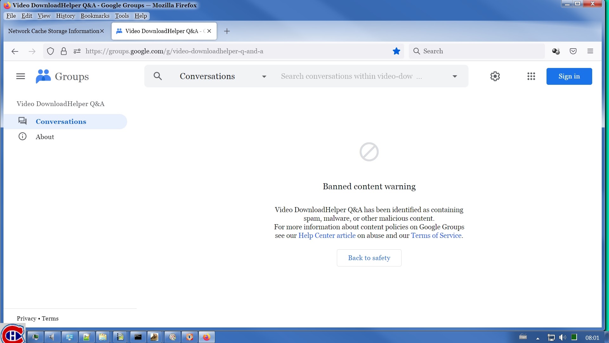Image resolution: width=609 pixels, height=343 pixels.
Task: Expand the search advanced options chevron
Action: pos(455,76)
